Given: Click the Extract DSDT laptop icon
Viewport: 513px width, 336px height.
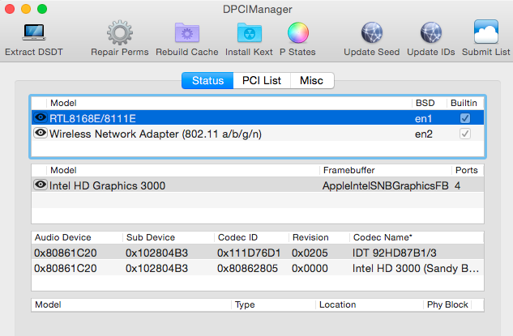Looking at the screenshot, I should (x=33, y=33).
